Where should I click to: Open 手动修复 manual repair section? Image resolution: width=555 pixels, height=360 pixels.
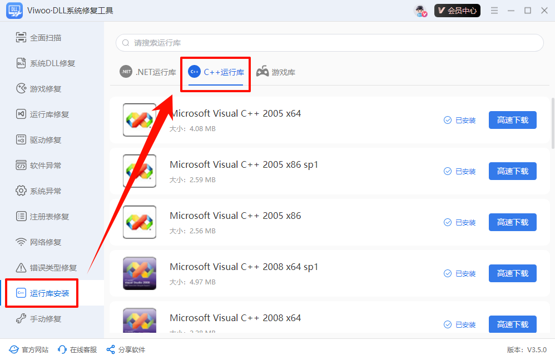tap(45, 319)
